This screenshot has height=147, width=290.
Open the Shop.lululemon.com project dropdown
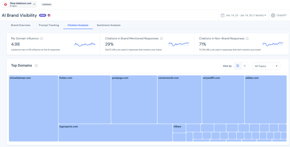tap(34, 4)
